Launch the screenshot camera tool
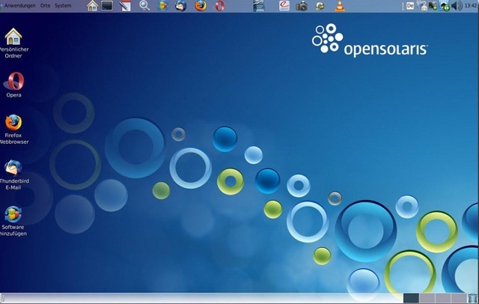 coord(302,6)
